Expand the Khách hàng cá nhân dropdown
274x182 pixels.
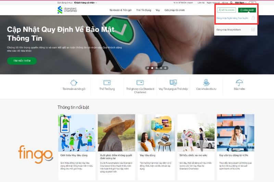(85, 3)
